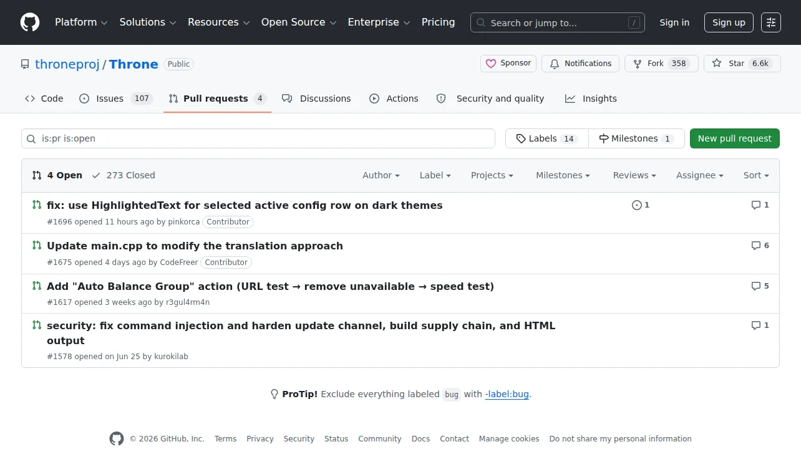Open the Insights tab
The image size is (801, 472).
pyautogui.click(x=591, y=99)
